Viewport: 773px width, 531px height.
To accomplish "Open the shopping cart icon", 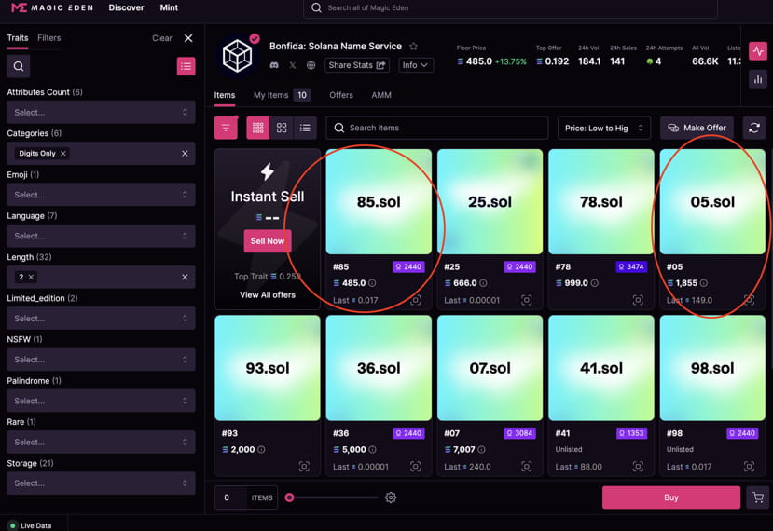I will click(758, 497).
